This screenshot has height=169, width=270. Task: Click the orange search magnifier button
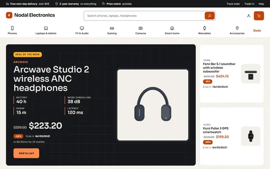[x=210, y=16]
